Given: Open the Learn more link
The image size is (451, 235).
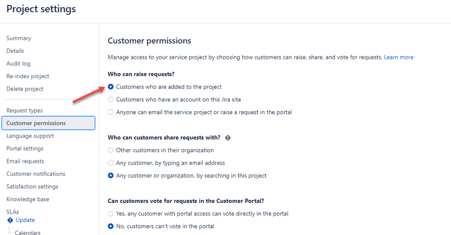Looking at the screenshot, I should point(399,57).
